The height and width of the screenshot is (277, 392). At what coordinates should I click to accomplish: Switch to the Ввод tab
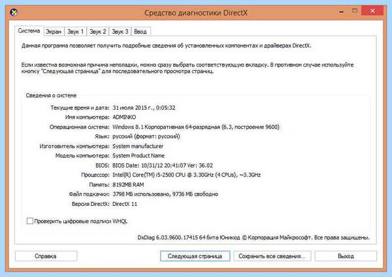140,32
